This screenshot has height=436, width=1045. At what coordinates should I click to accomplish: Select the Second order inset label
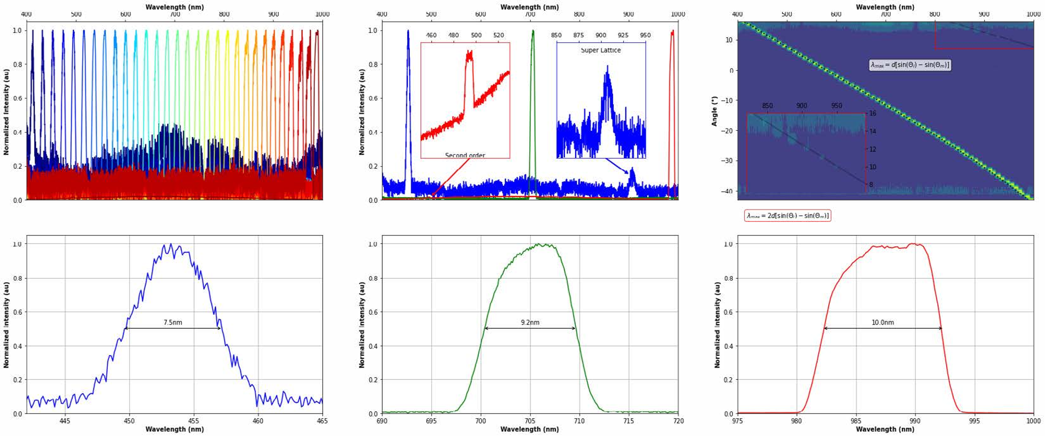coord(465,156)
